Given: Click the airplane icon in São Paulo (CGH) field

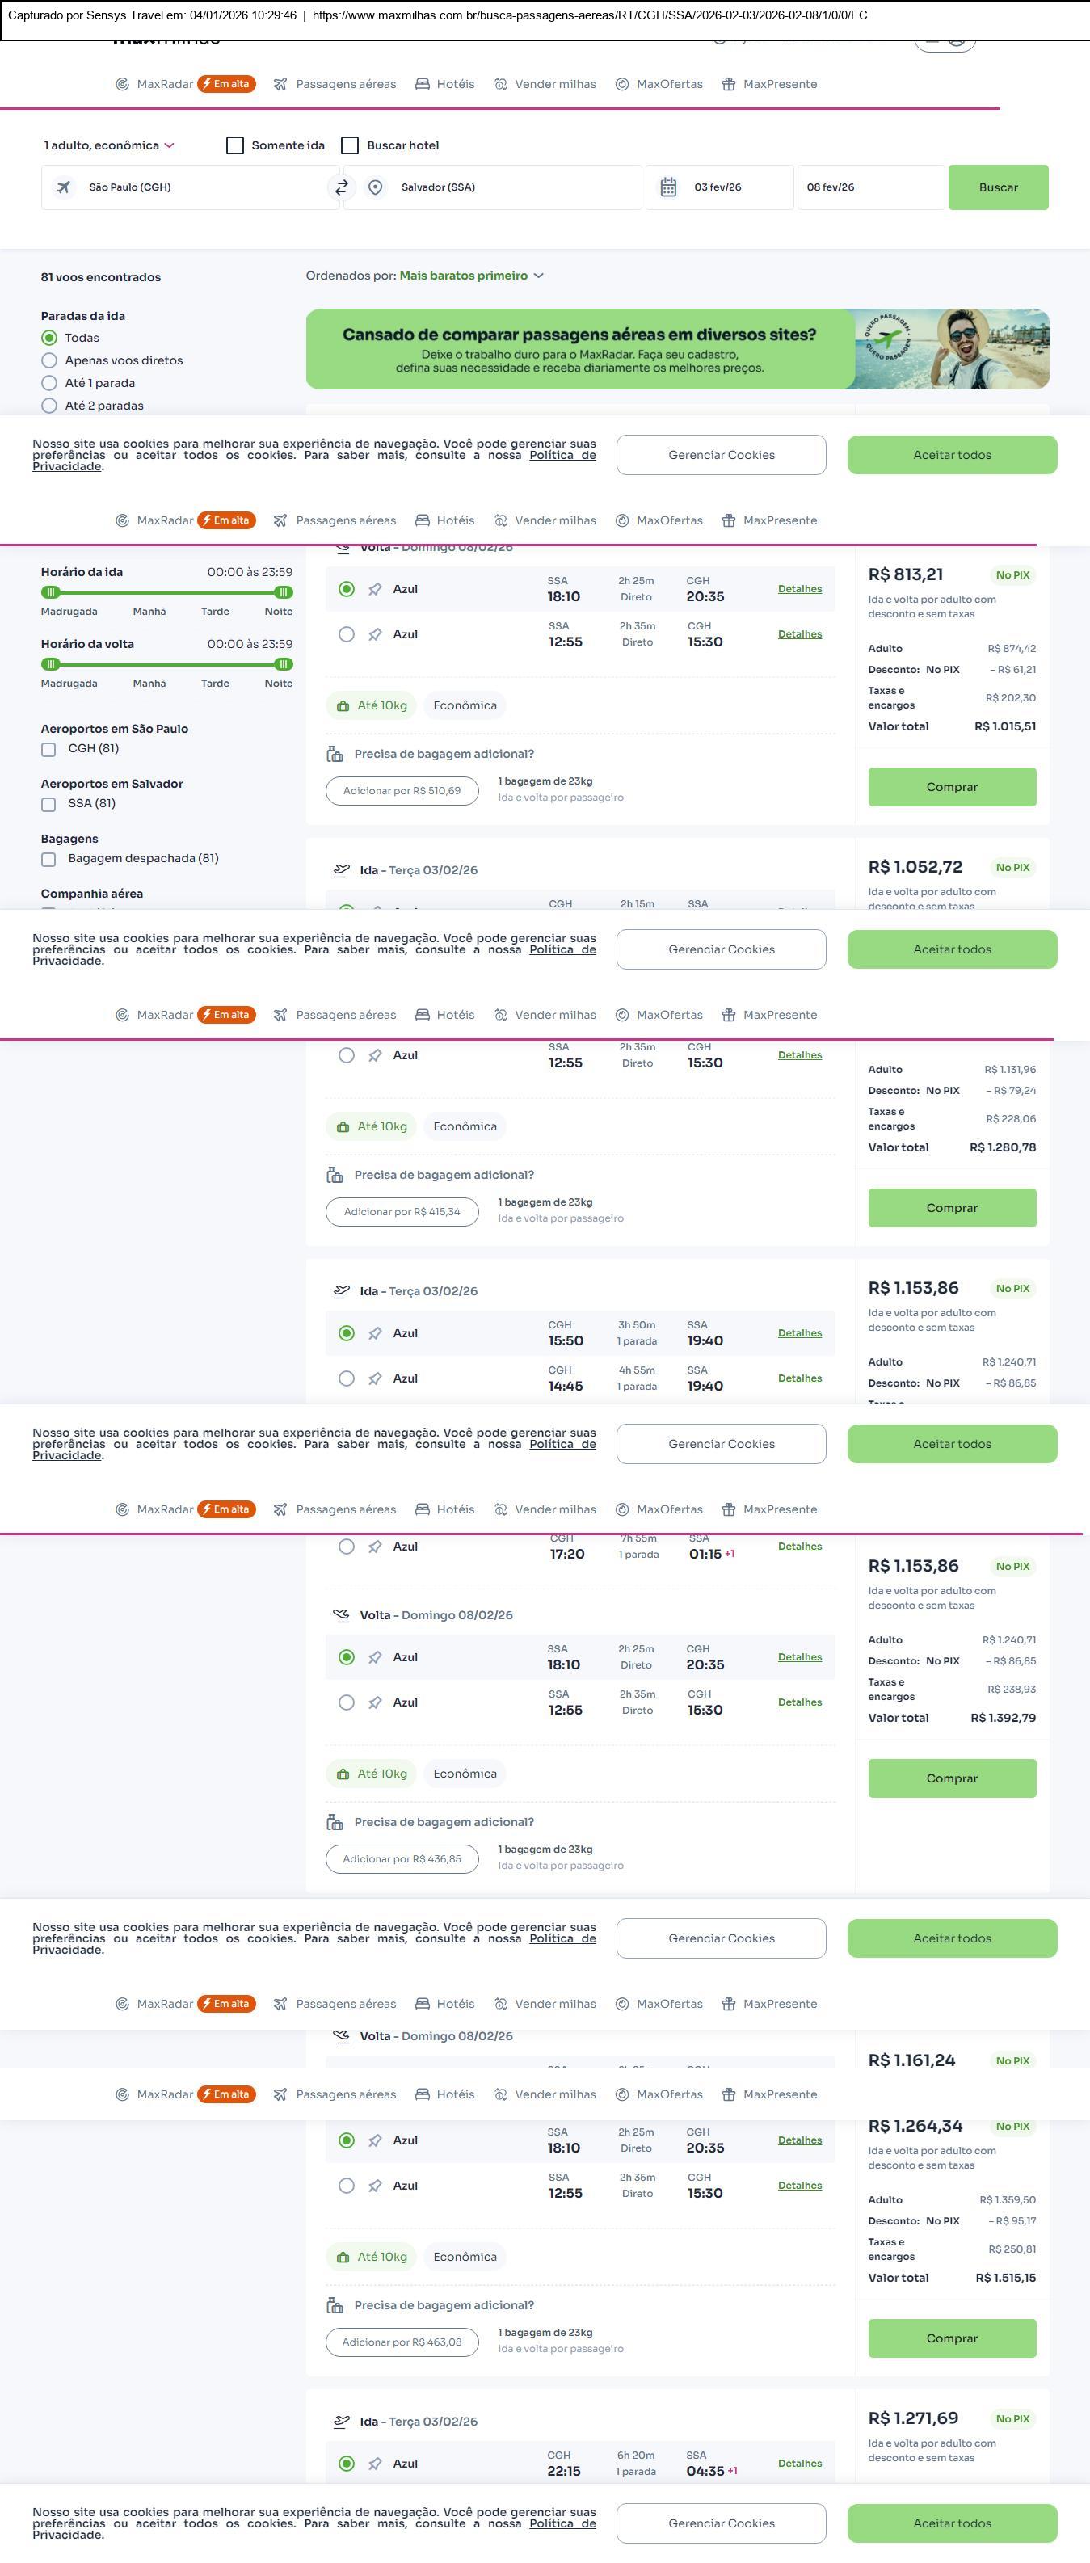Looking at the screenshot, I should coord(64,187).
